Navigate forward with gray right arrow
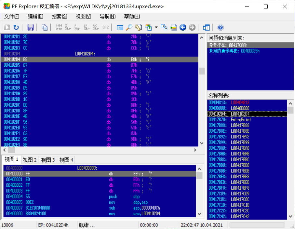 192,27
